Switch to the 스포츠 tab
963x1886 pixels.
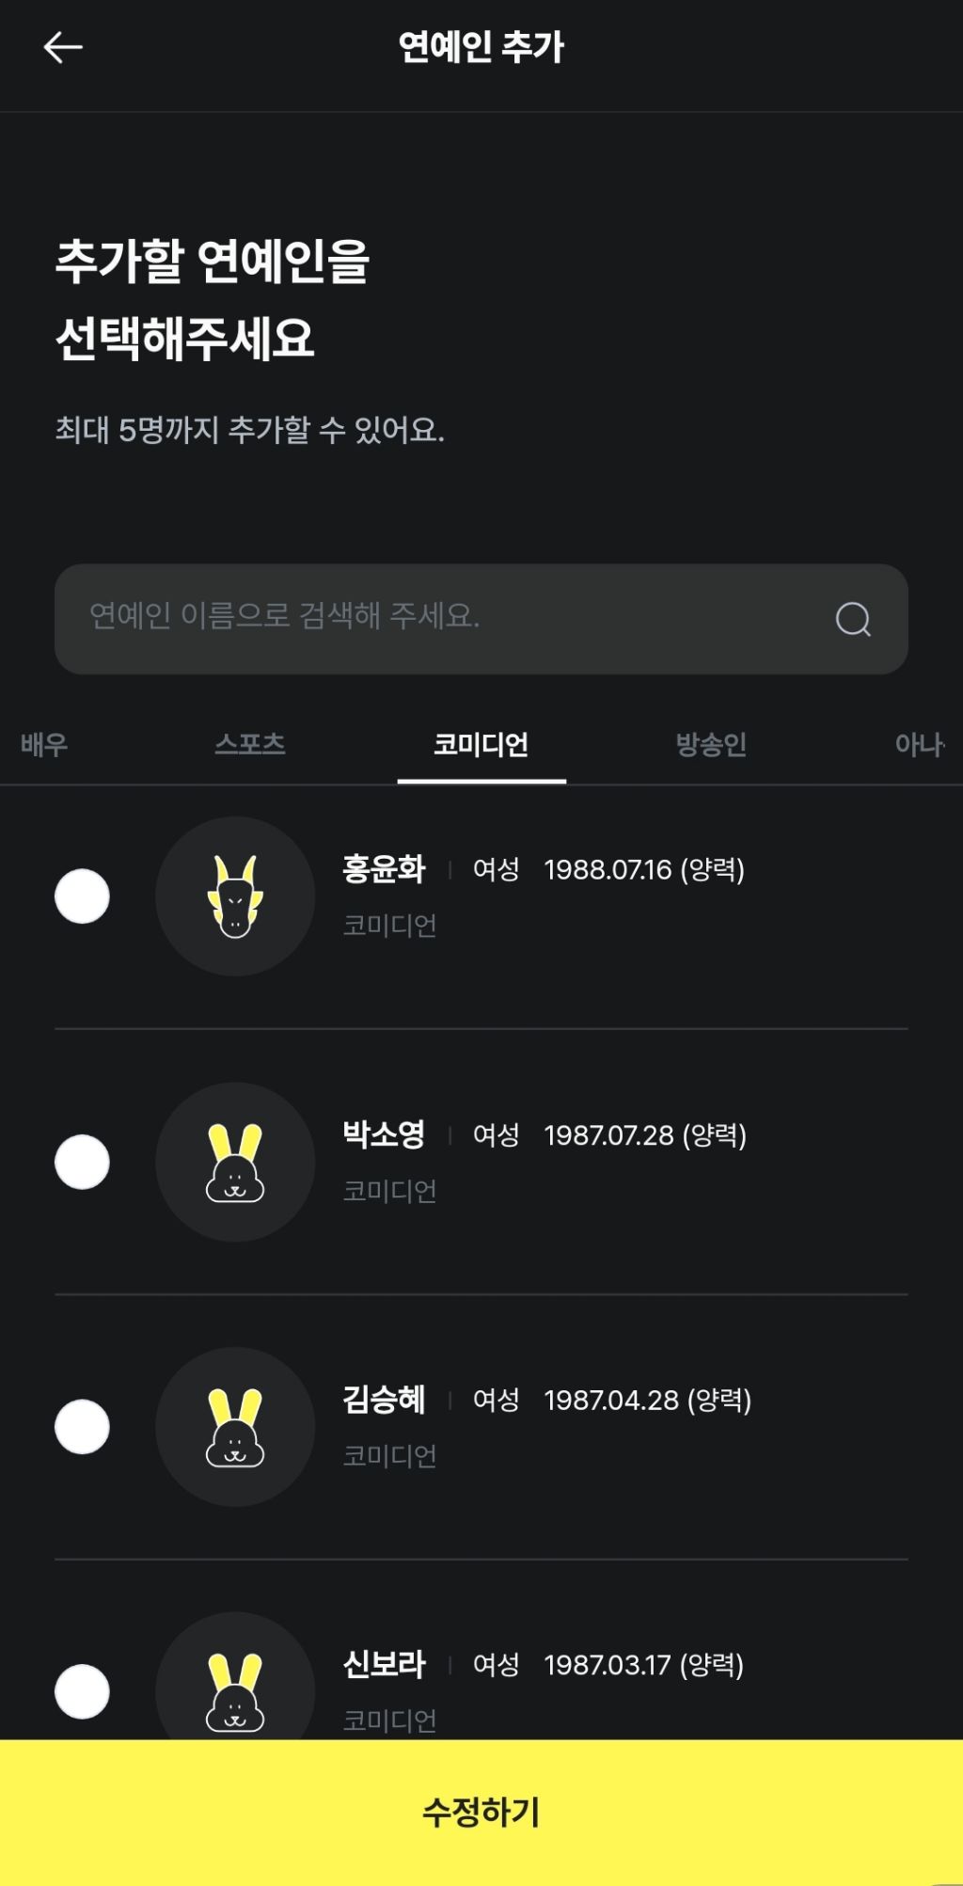click(x=250, y=745)
